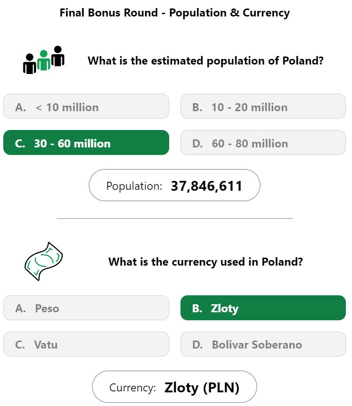This screenshot has height=406, width=352.
Task: Pick option D. 60 - 80 million
Action: (263, 143)
